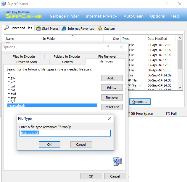Select the row dated 07-Apr-16 12:05

[153, 65]
